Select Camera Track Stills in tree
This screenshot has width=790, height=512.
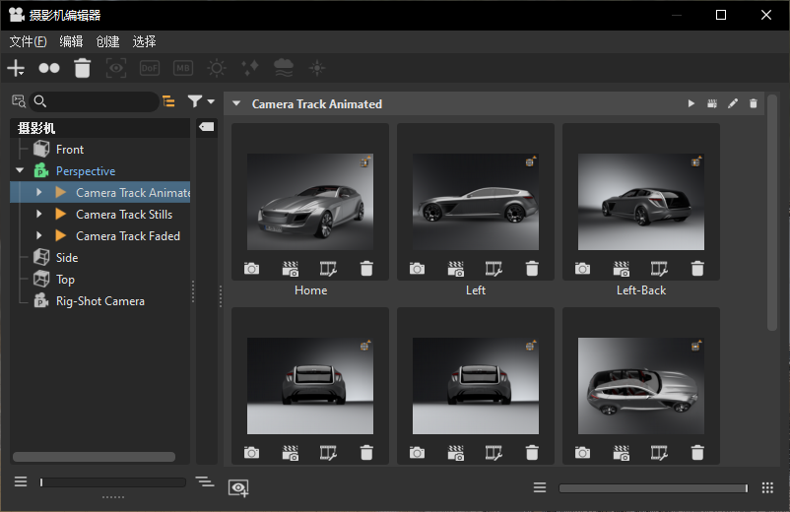[124, 215]
